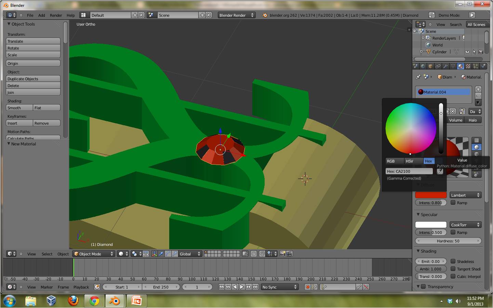The height and width of the screenshot is (308, 493).
Task: Collapse the Object Tools panel
Action: pyautogui.click(x=9, y=24)
